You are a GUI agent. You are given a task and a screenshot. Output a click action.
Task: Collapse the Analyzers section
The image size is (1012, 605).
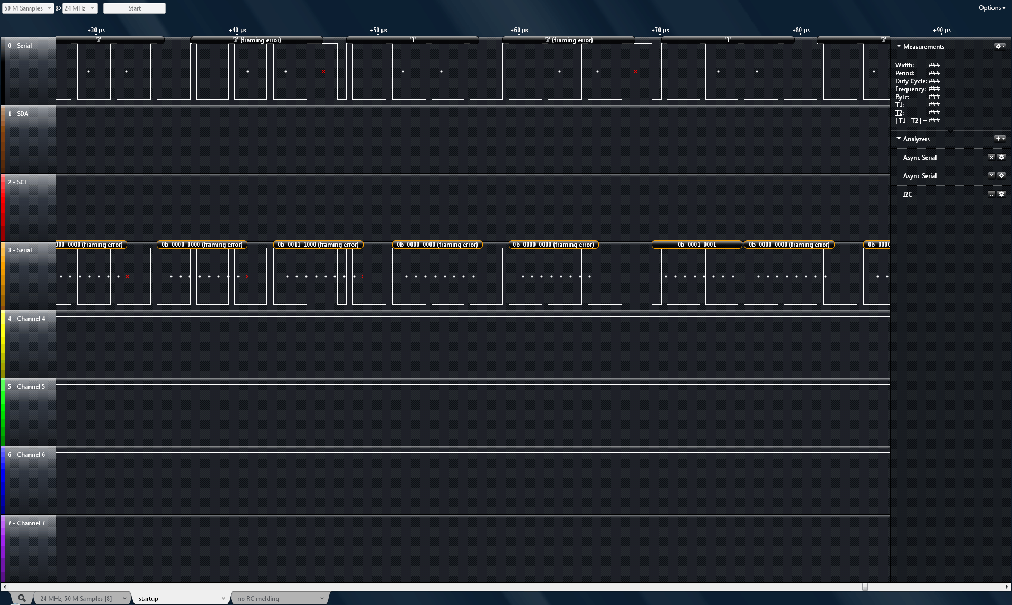click(x=899, y=139)
